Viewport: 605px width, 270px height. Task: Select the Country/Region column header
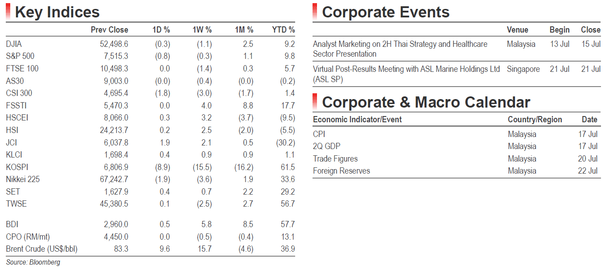point(535,120)
